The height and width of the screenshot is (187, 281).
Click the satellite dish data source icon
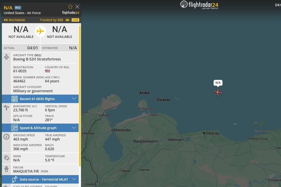(x=14, y=179)
